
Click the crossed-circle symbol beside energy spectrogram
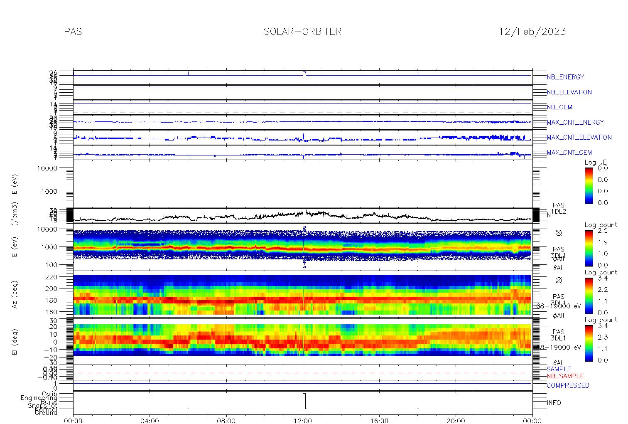559,233
